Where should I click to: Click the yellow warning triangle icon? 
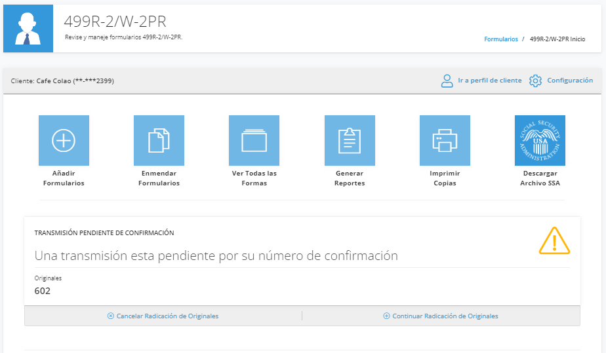coord(554,241)
